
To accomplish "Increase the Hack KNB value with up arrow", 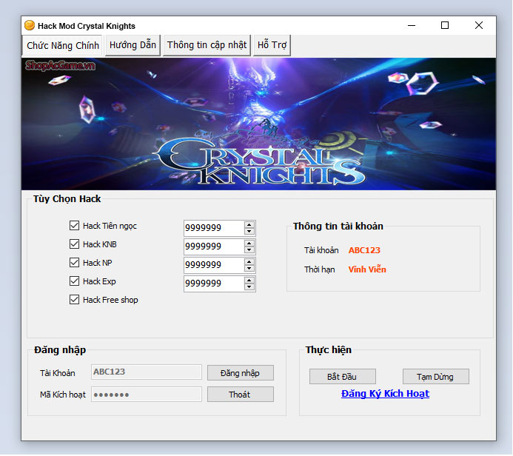I will pos(249,243).
